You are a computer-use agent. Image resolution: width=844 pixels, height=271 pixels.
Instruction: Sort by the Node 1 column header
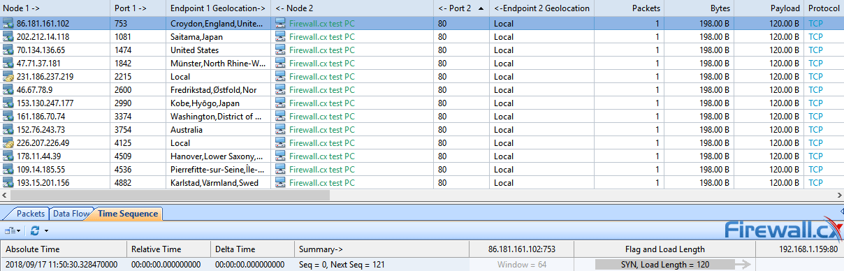pyautogui.click(x=54, y=8)
